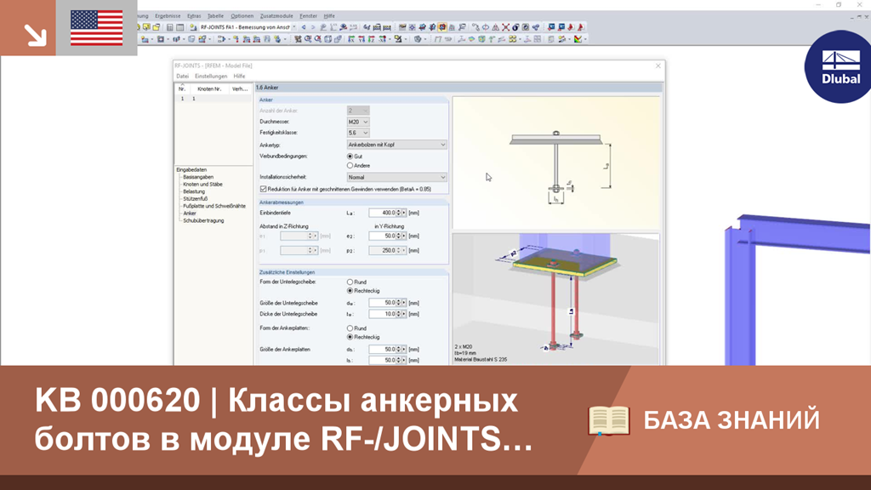Image resolution: width=871 pixels, height=490 pixels.
Task: Open the Optionen menu in main window
Action: point(242,16)
